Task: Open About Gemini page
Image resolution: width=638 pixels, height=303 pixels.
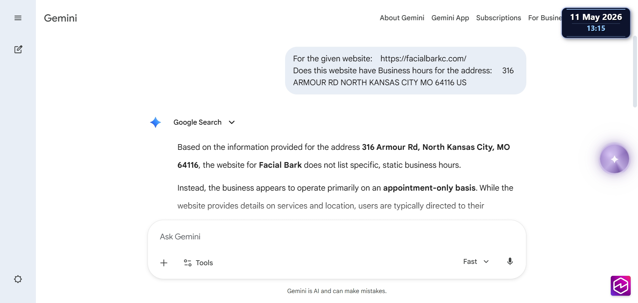Action: [x=402, y=18]
